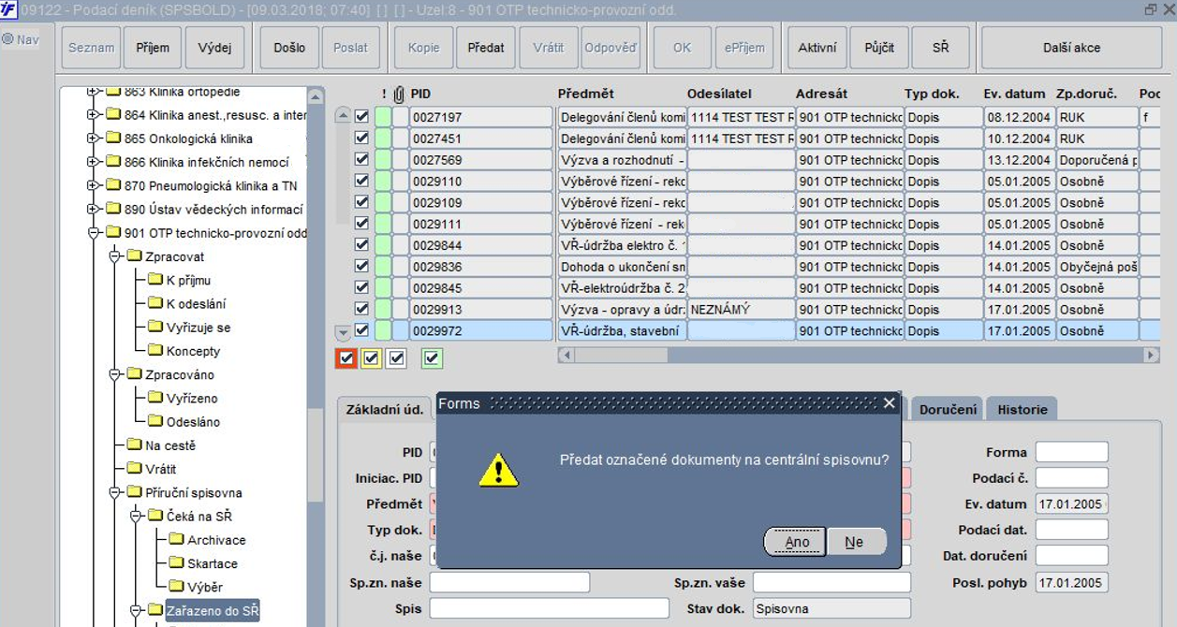Click the Odesláno folder icon
The width and height of the screenshot is (1177, 627).
coord(154,421)
